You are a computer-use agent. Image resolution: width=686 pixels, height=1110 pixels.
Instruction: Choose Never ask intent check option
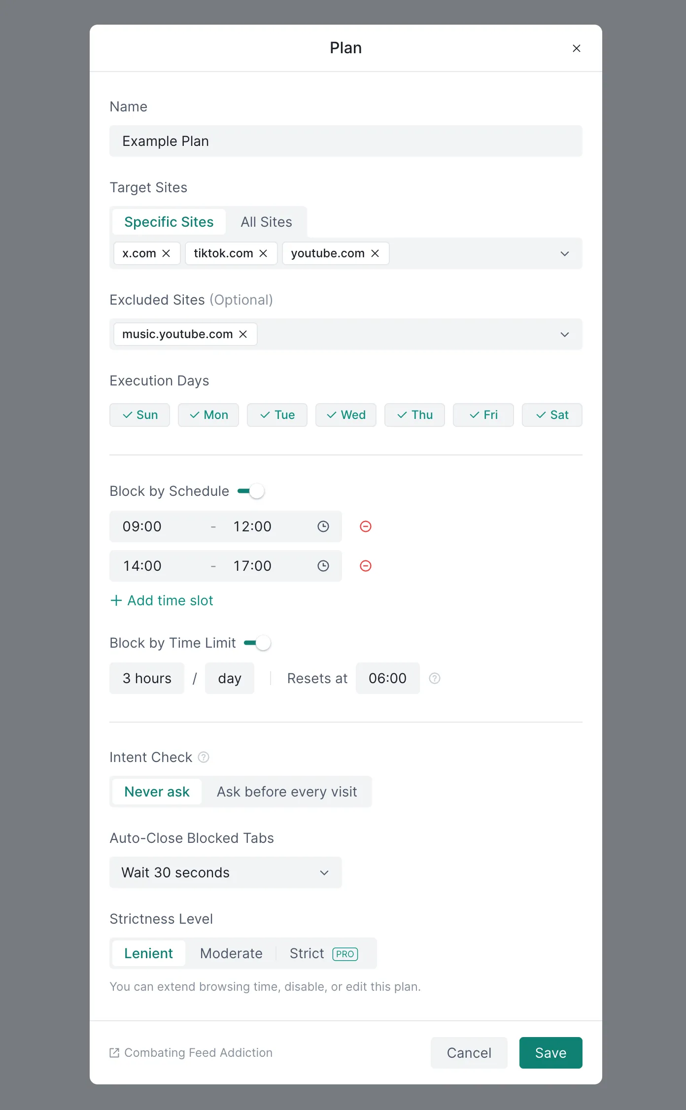[x=157, y=792]
